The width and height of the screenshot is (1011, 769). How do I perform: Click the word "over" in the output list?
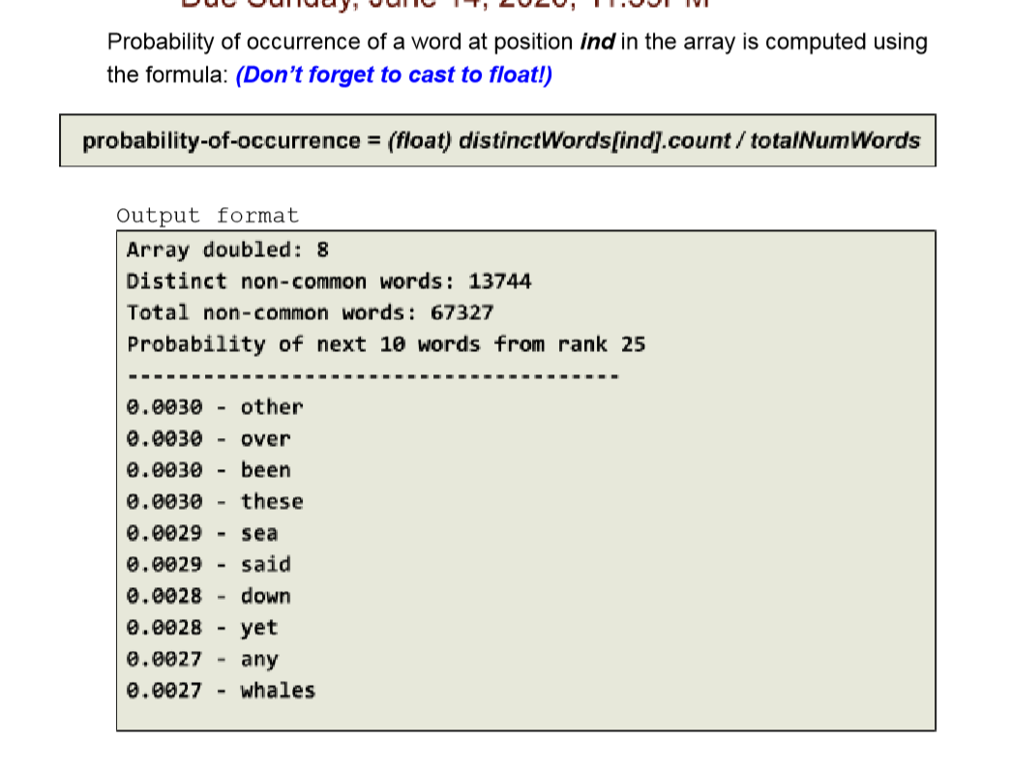(x=266, y=438)
